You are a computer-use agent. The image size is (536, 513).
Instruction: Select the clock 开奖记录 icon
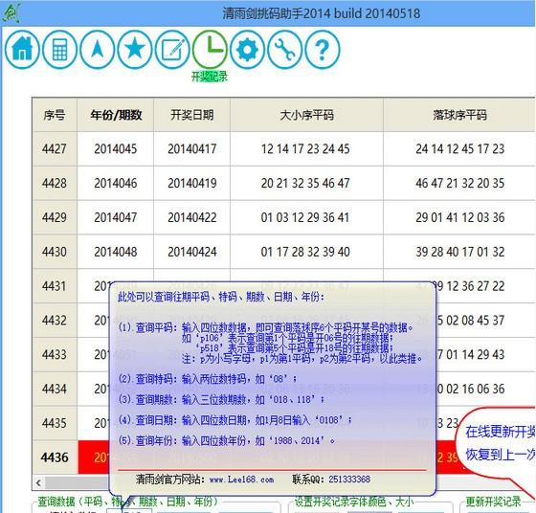(210, 50)
